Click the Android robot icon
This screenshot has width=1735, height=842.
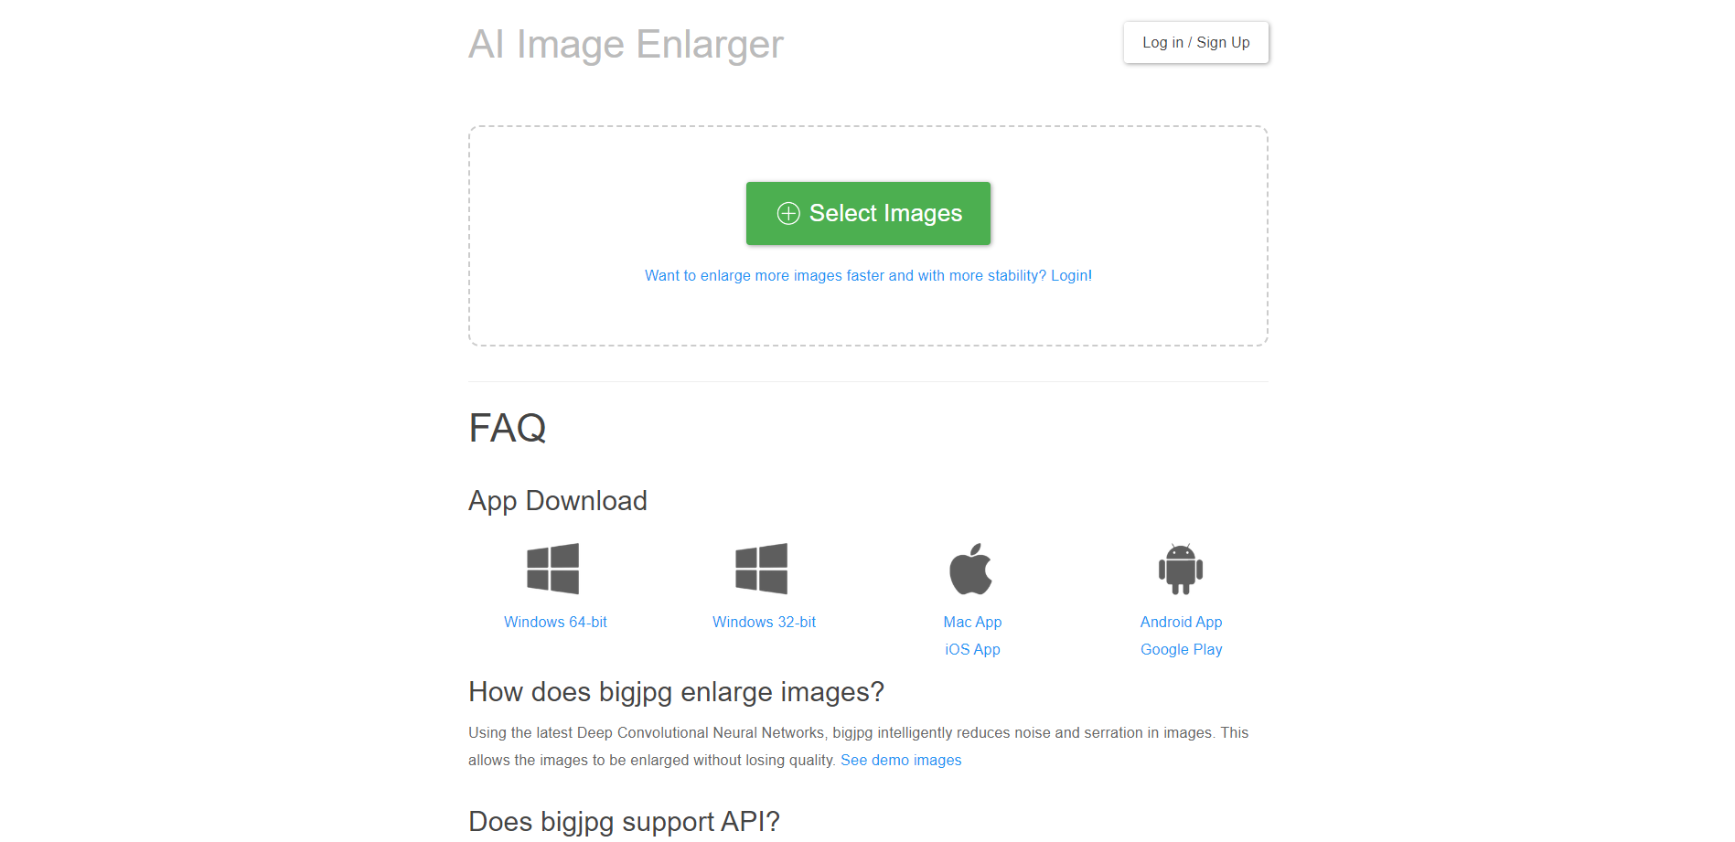[1181, 569]
